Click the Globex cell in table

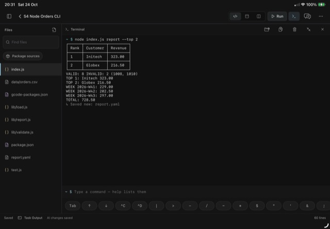click(x=93, y=66)
